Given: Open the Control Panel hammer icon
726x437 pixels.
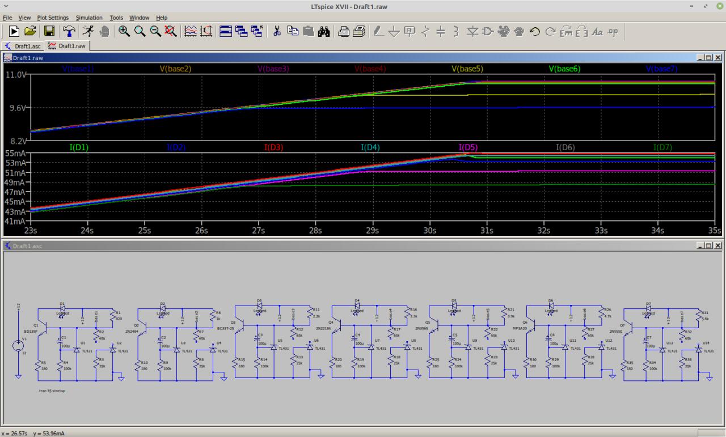Looking at the screenshot, I should pos(69,31).
